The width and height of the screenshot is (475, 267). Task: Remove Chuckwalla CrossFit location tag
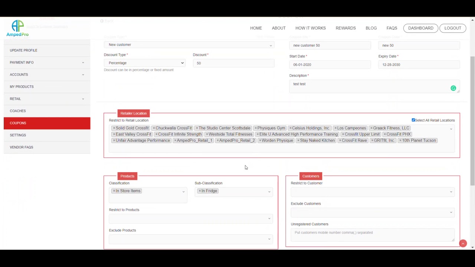click(x=154, y=128)
